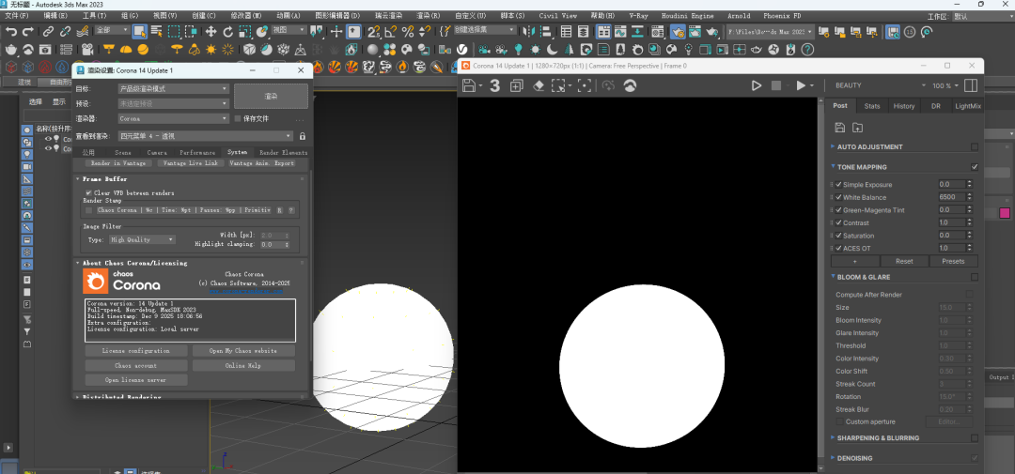Uncheck the White Balance checkbox
The image size is (1015, 474).
838,198
